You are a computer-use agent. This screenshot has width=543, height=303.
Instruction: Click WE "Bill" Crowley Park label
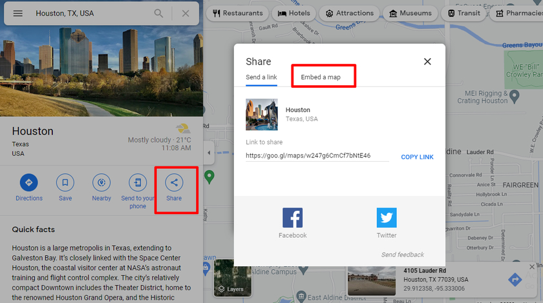(x=526, y=70)
